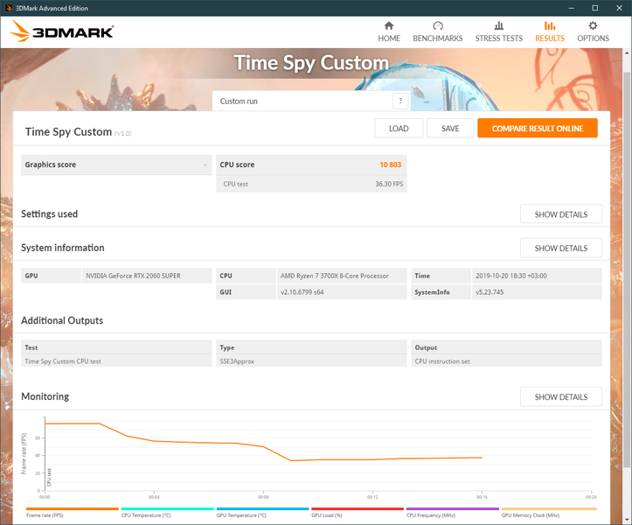Viewport: 632px width, 525px height.
Task: Click the CPU test 36.30 FPS value
Action: coord(389,184)
